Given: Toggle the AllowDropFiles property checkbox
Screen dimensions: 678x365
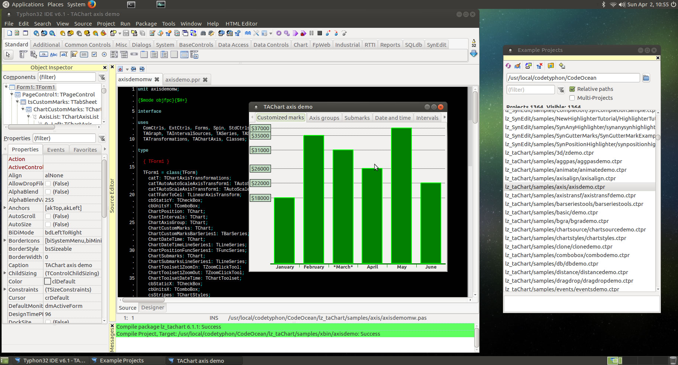Looking at the screenshot, I should click(48, 184).
